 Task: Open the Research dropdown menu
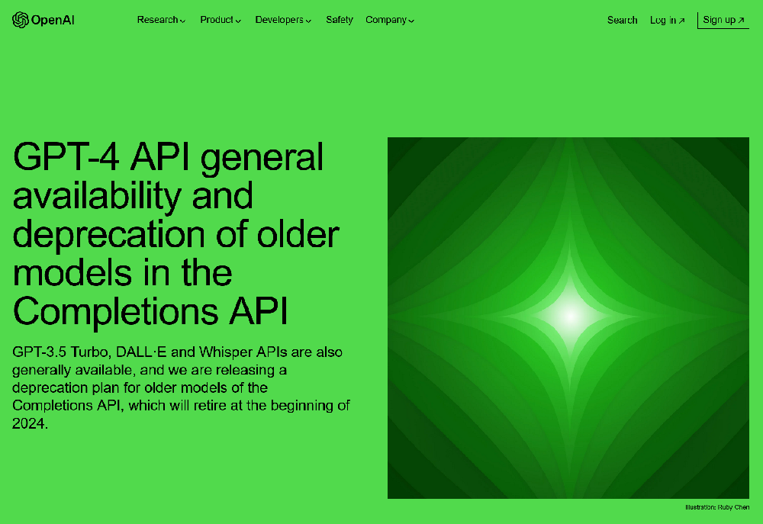click(x=161, y=20)
